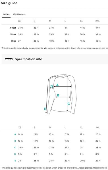108x170 pixels.
Task: Click the Waist row label
Action: pyautogui.click(x=13, y=34)
